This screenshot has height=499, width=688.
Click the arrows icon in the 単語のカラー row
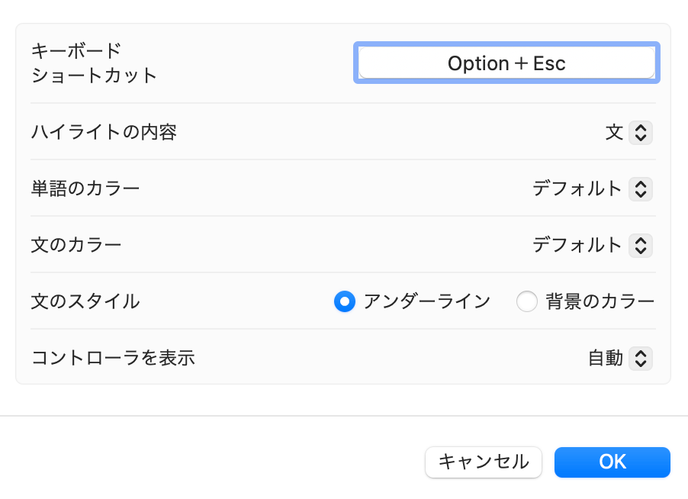point(641,188)
